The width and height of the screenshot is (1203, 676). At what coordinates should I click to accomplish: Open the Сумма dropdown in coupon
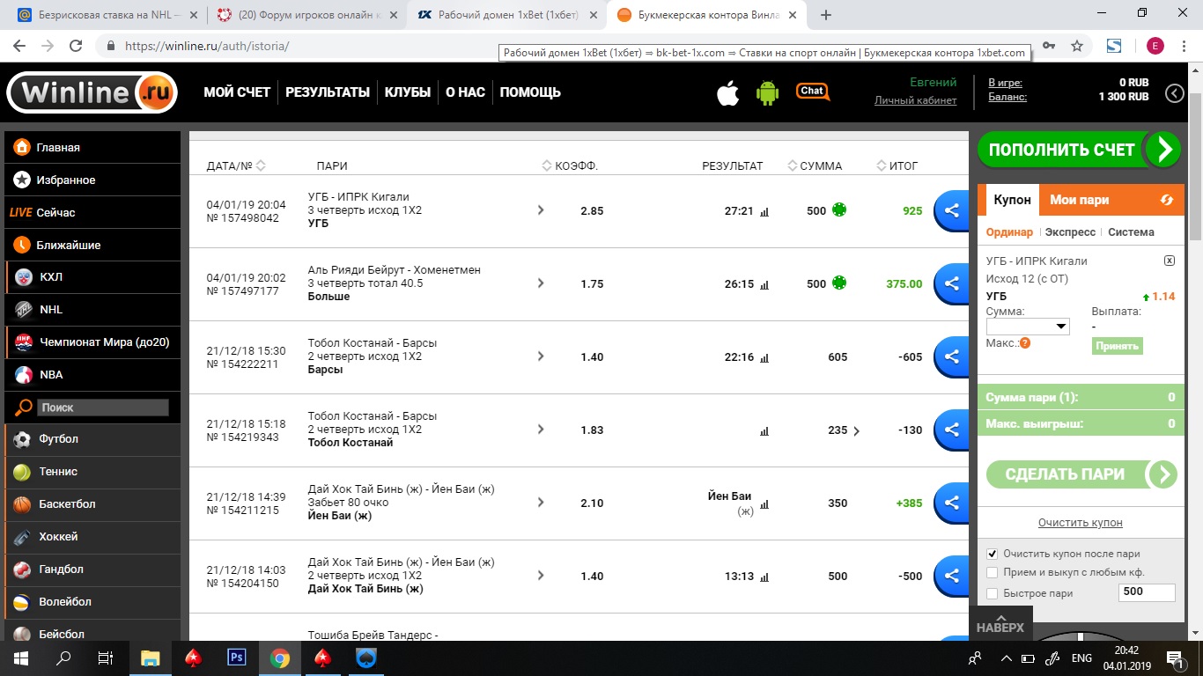click(1028, 327)
